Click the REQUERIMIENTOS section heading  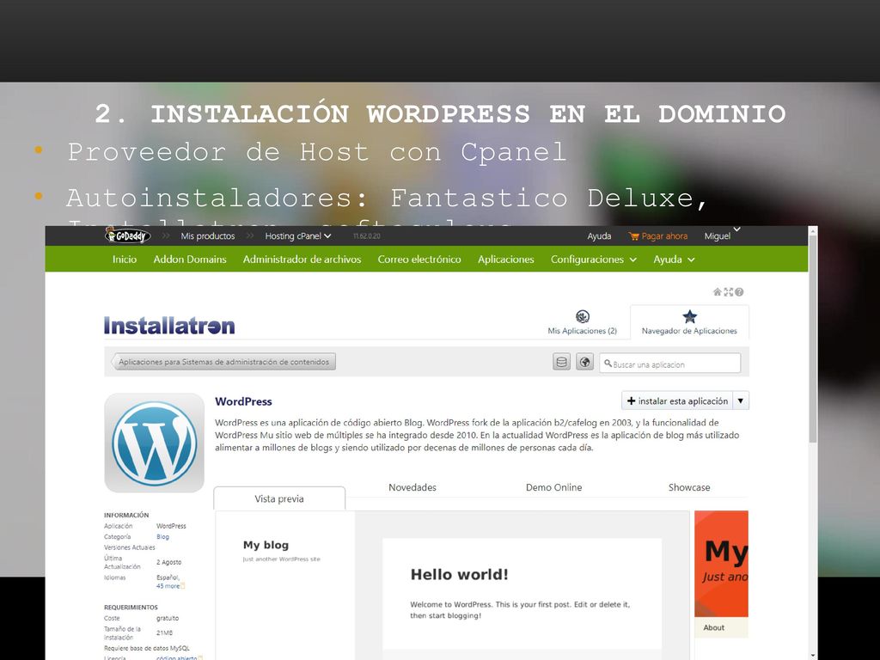(131, 608)
